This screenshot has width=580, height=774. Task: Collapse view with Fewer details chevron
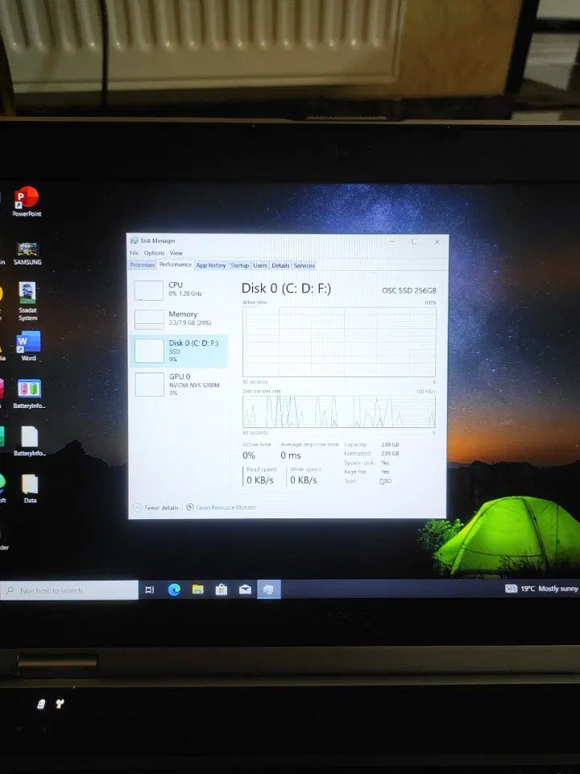pyautogui.click(x=138, y=507)
